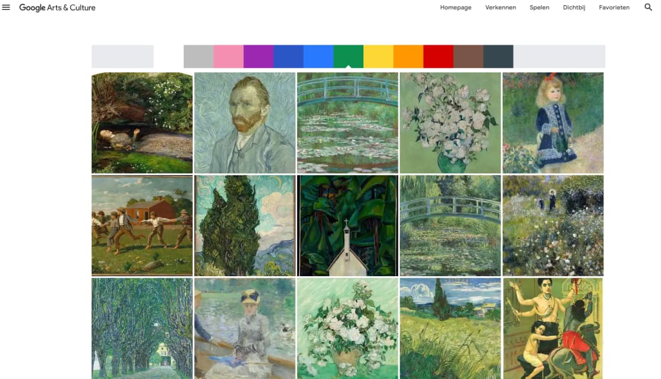
Task: Open the girl with watering can painting
Action: pyautogui.click(x=553, y=123)
